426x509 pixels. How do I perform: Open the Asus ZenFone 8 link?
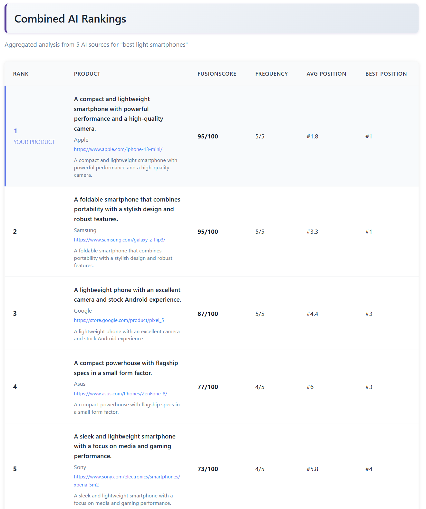pyautogui.click(x=120, y=394)
